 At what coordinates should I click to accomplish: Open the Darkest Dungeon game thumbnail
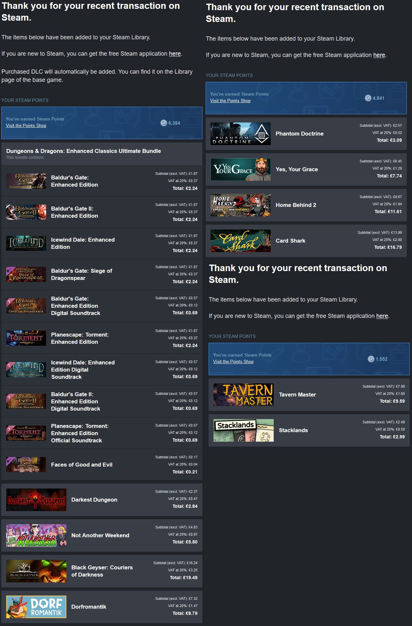tap(36, 500)
